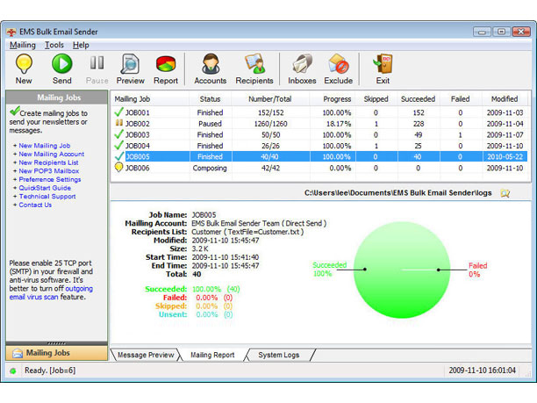This screenshot has width=537, height=403.
Task: Sort by the Failed column header
Action: [x=461, y=99]
